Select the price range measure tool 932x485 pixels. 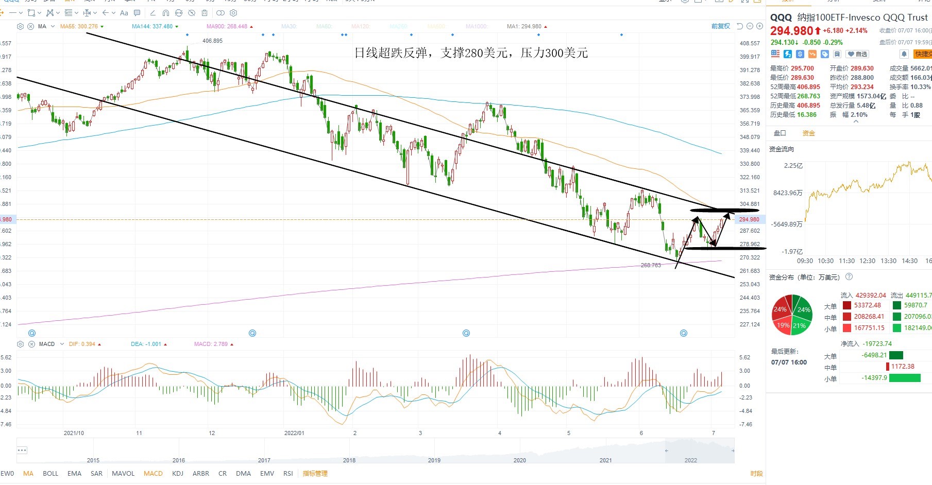[87, 12]
